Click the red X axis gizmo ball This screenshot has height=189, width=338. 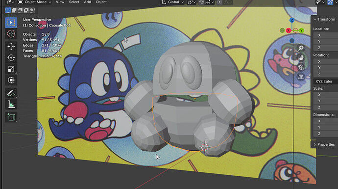[288, 30]
